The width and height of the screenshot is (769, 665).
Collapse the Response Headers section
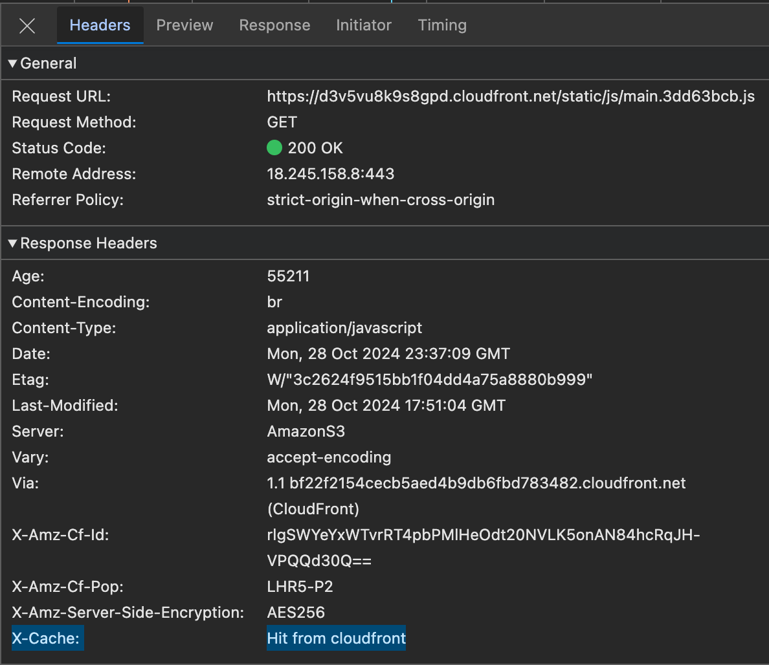pyautogui.click(x=12, y=243)
